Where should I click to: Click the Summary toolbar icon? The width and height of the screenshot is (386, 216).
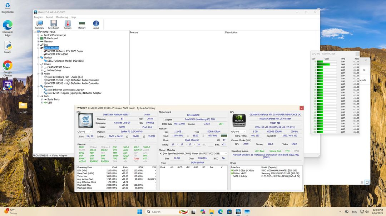coord(39,24)
